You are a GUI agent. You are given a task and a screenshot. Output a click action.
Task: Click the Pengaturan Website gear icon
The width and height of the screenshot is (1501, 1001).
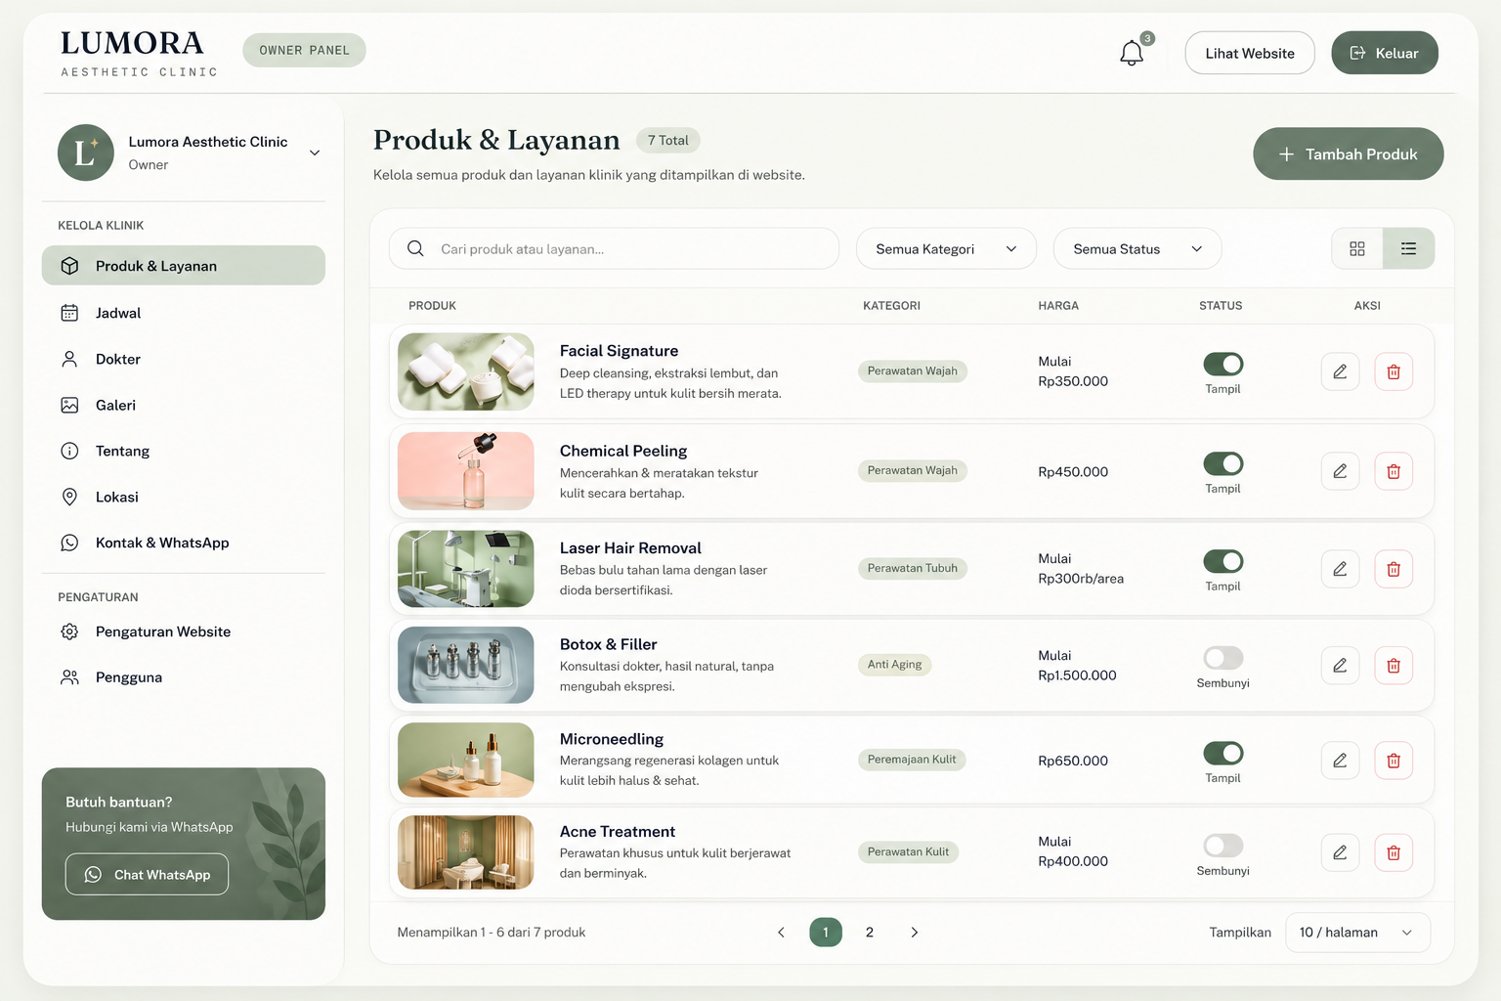[69, 631]
